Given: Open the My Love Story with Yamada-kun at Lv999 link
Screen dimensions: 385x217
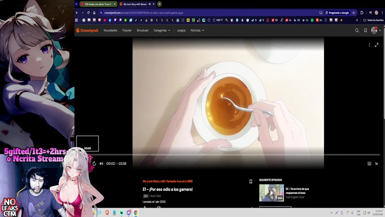Looking at the screenshot, I should tap(168, 181).
